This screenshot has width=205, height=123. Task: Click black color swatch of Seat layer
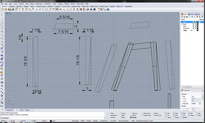click(x=198, y=24)
